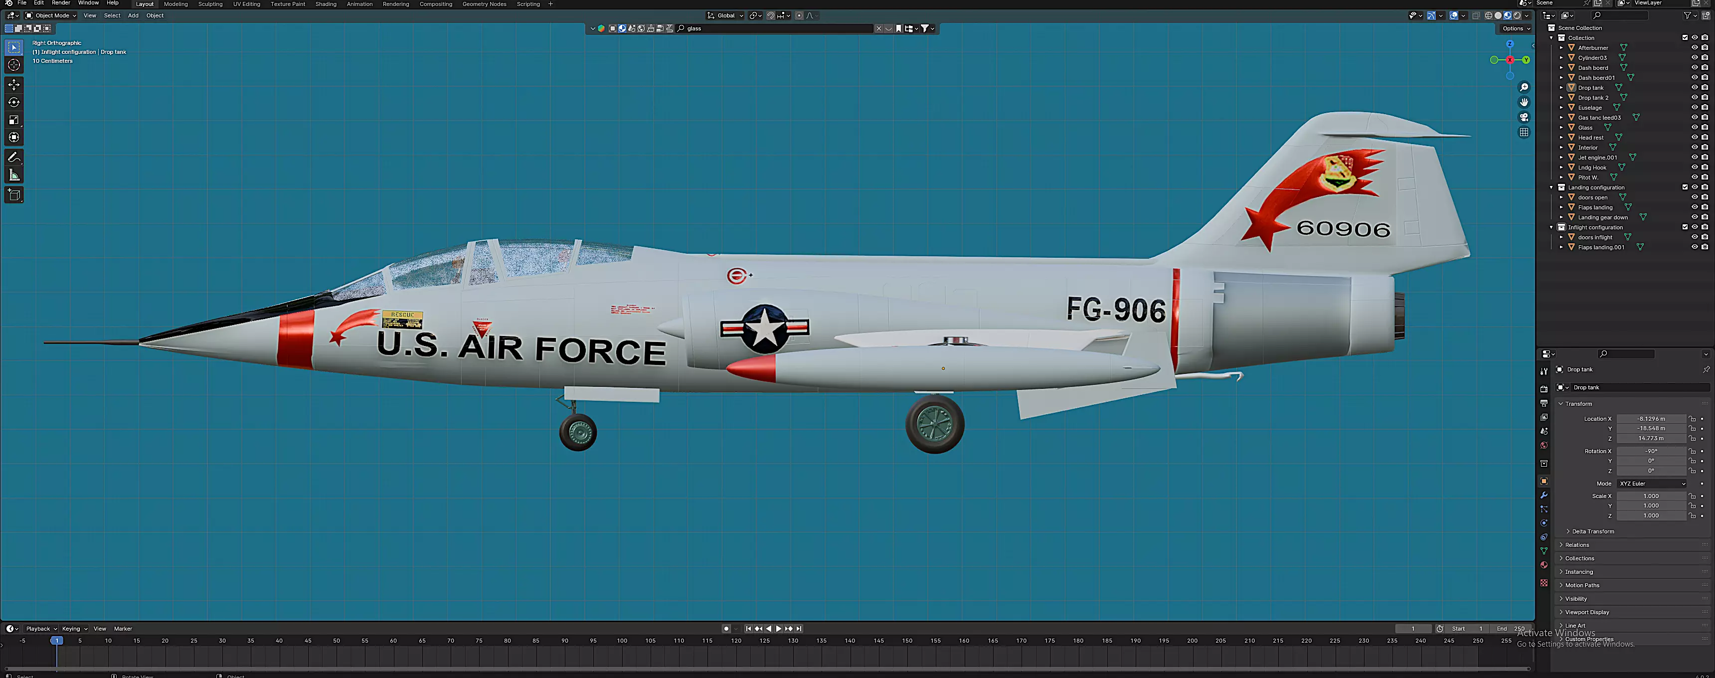
Task: Select the Transform tool
Action: [14, 137]
